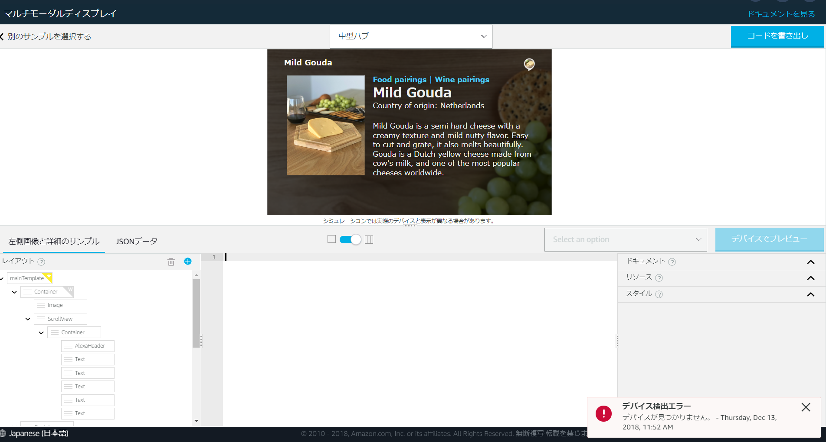Image resolution: width=826 pixels, height=442 pixels.
Task: Click the Food pairings text in preview
Action: pyautogui.click(x=400, y=80)
